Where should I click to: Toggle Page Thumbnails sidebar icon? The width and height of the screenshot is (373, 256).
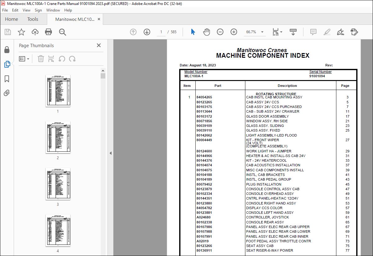7,64
